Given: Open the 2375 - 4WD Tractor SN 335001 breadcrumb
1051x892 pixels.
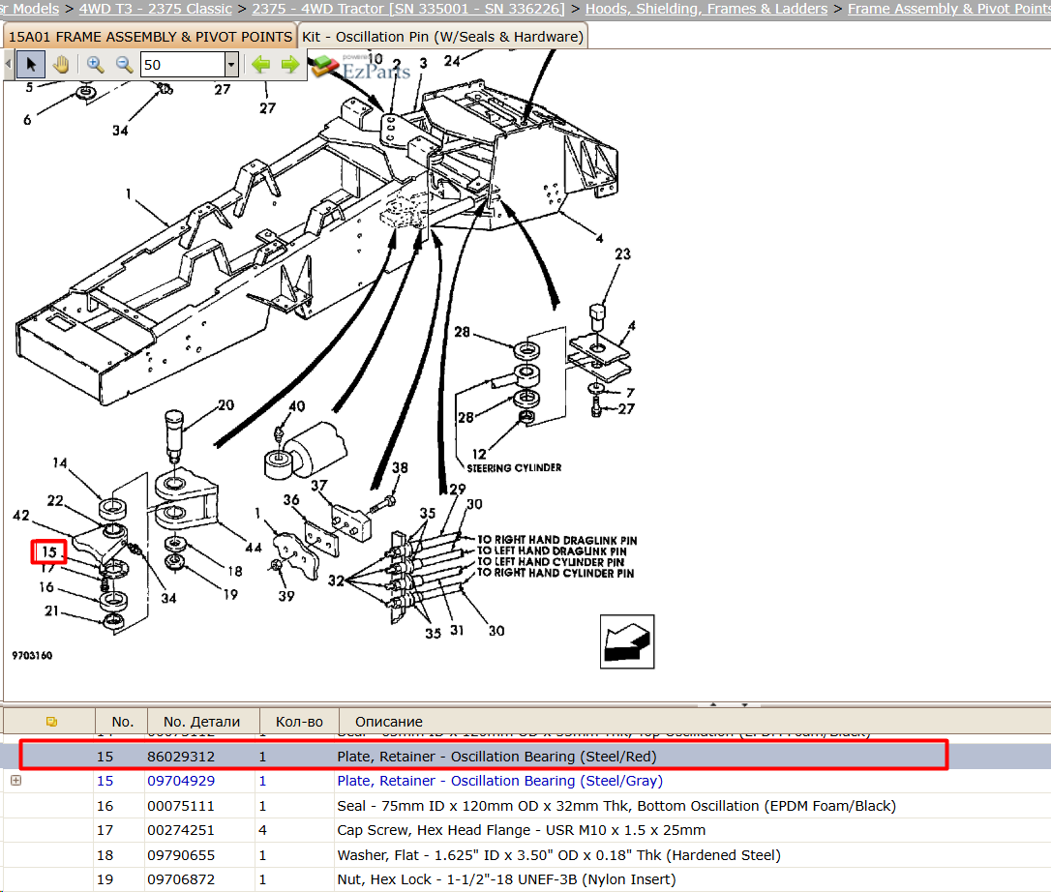Looking at the screenshot, I should click(x=408, y=9).
